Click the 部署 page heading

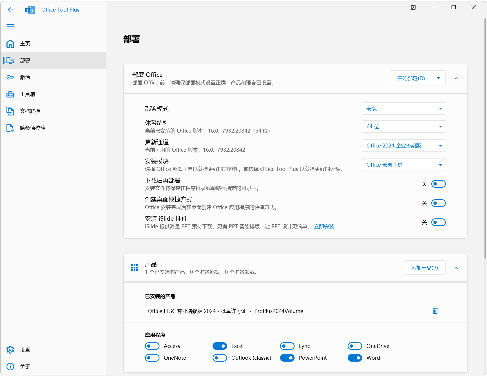(132, 39)
